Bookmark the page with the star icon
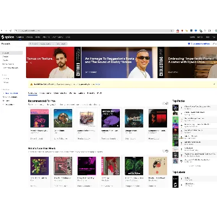 pyautogui.click(x=171, y=31)
